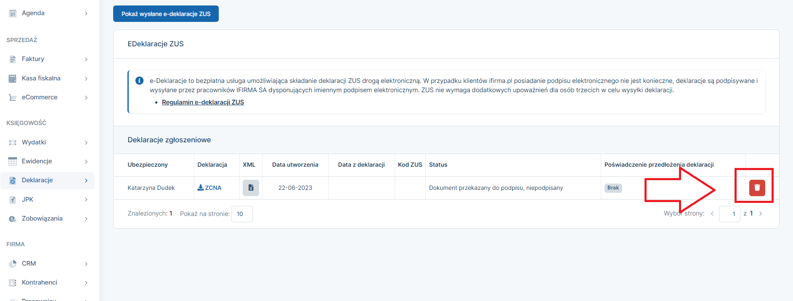The width and height of the screenshot is (793, 301).
Task: Click the CRM pie chart icon
Action: [x=13, y=264]
